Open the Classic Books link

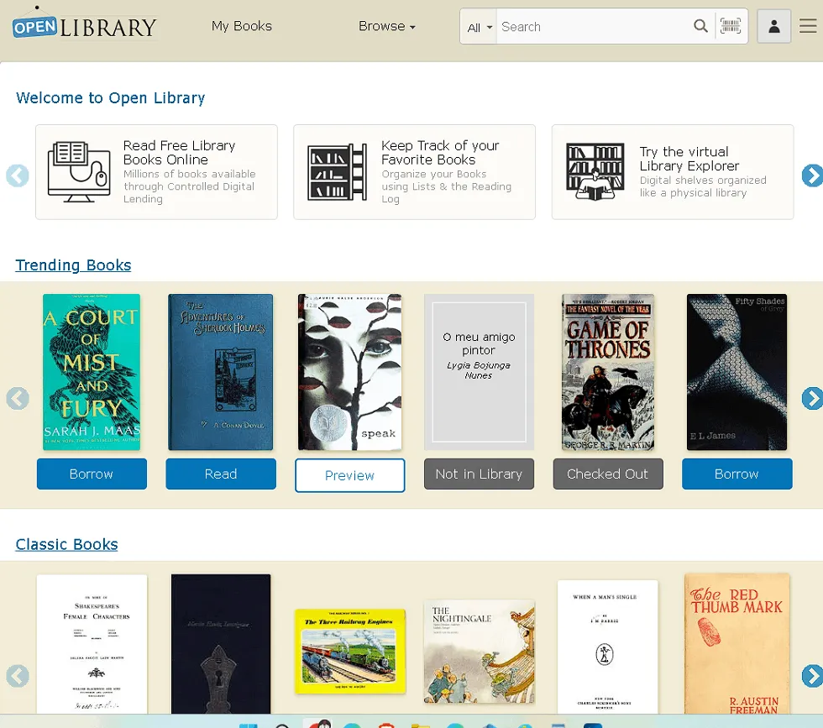click(x=66, y=544)
